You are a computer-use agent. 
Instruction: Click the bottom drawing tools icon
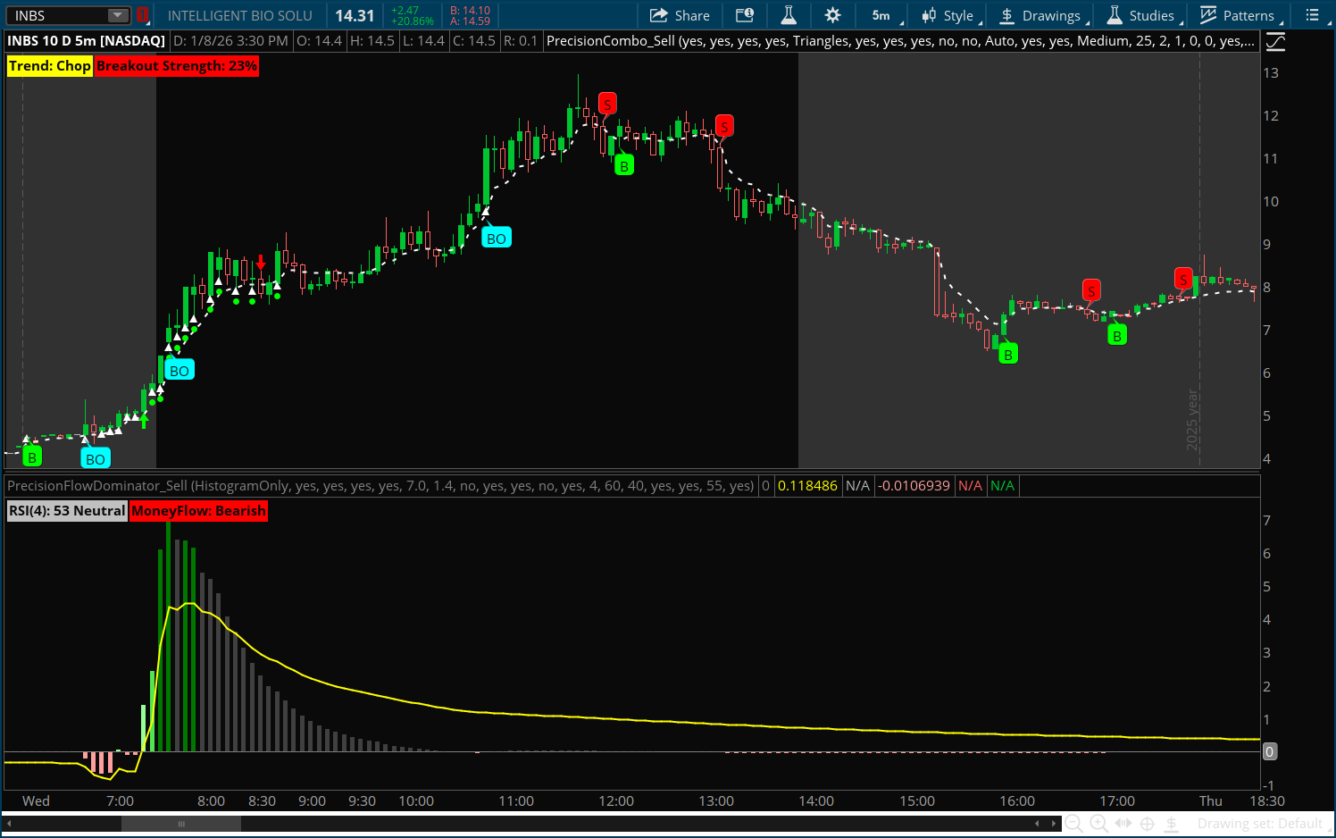[1172, 824]
